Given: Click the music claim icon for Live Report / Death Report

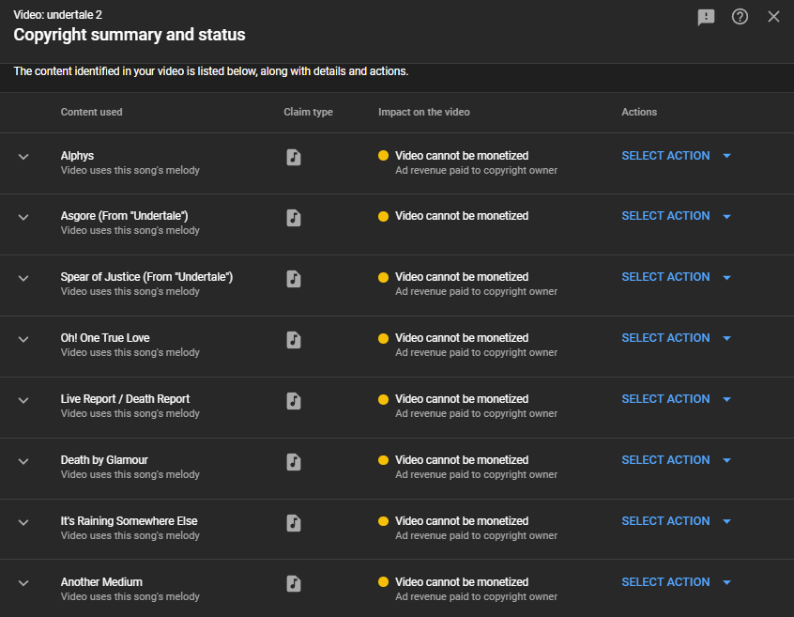Looking at the screenshot, I should 294,401.
